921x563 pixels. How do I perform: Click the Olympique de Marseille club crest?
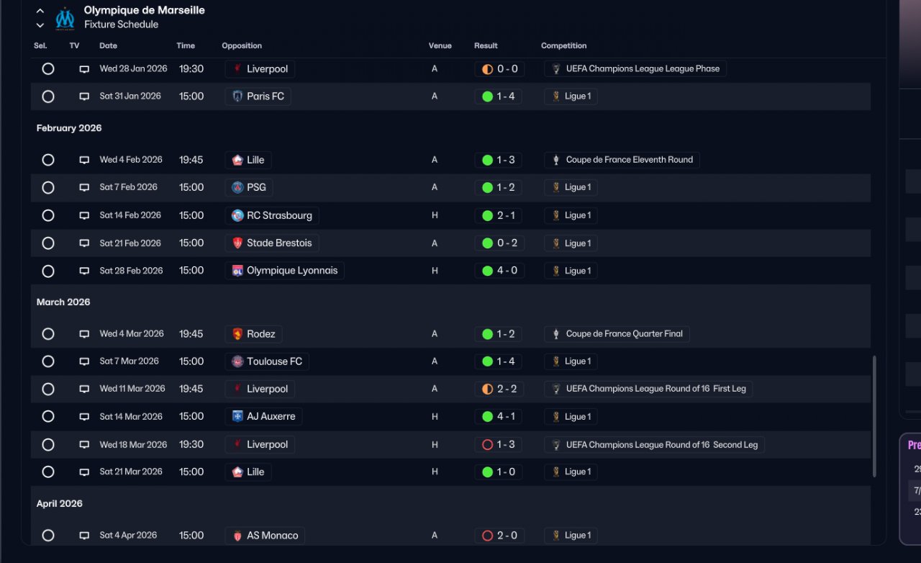pyautogui.click(x=65, y=17)
